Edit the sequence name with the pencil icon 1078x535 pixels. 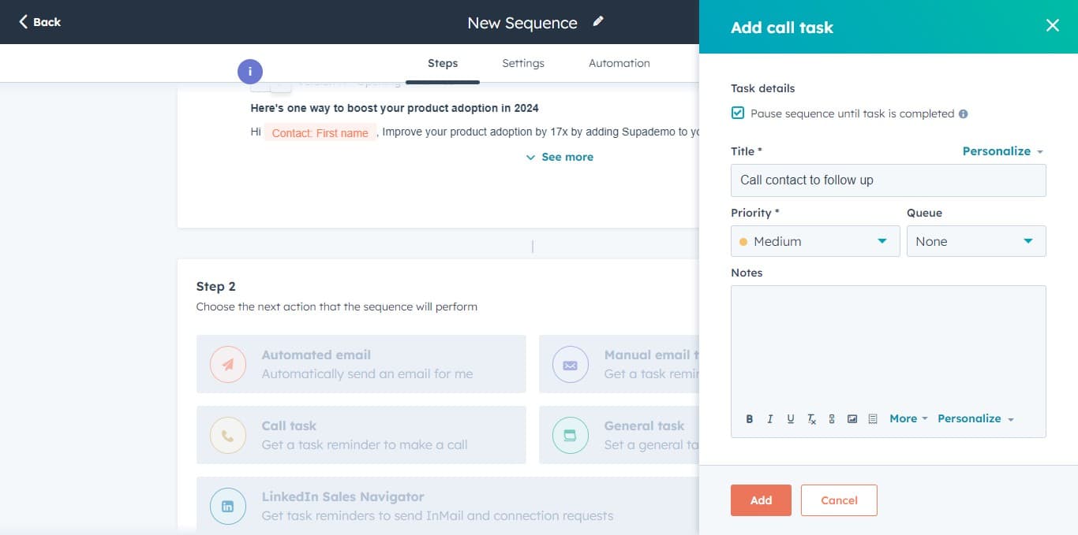click(598, 22)
